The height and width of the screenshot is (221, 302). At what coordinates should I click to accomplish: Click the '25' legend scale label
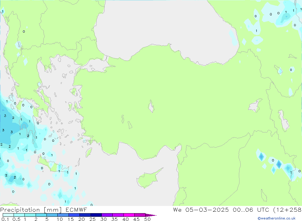click(92, 219)
